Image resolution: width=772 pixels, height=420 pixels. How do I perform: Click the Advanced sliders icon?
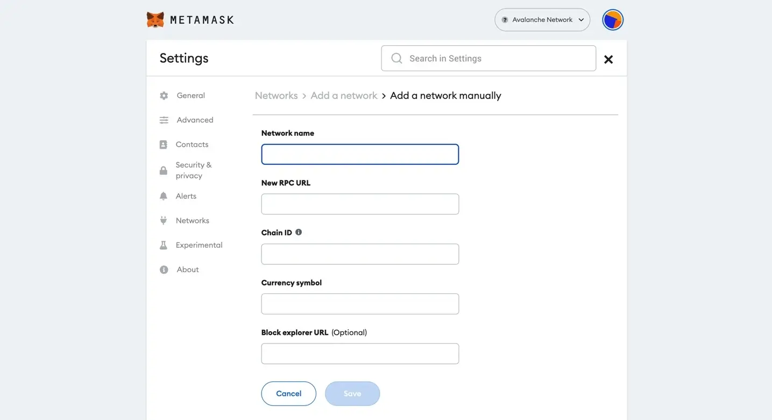click(x=164, y=120)
